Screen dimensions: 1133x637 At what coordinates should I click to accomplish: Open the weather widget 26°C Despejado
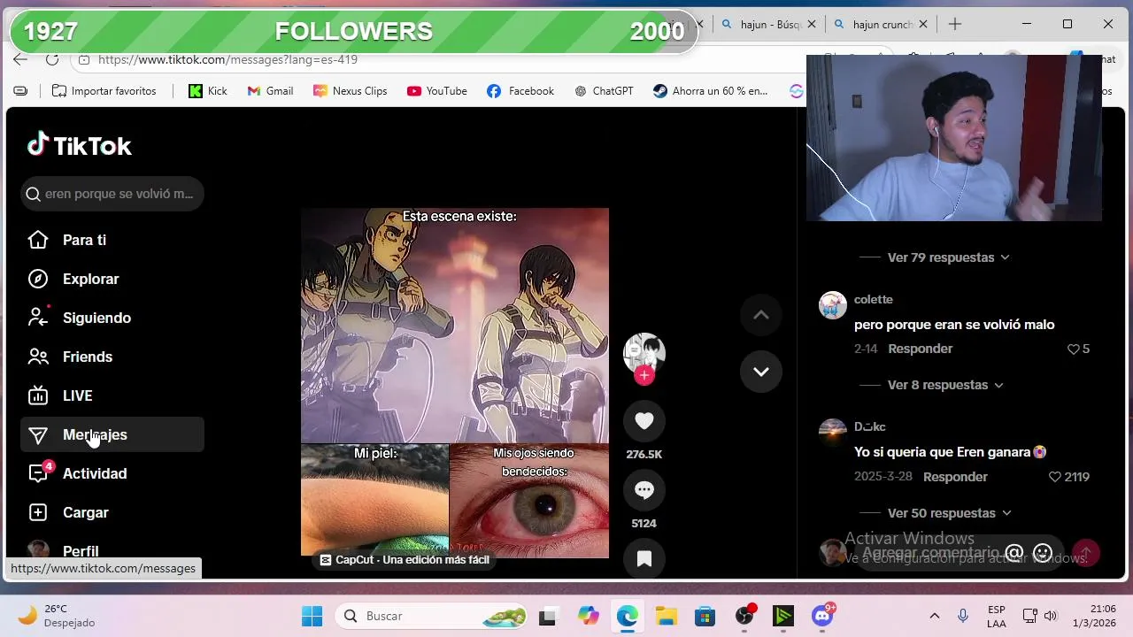tap(57, 616)
